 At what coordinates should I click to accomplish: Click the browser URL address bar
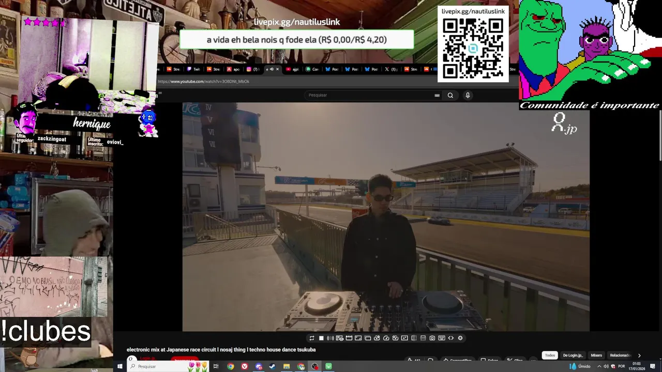pyautogui.click(x=297, y=81)
